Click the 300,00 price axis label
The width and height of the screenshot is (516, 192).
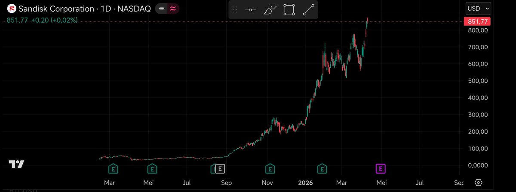point(479,114)
